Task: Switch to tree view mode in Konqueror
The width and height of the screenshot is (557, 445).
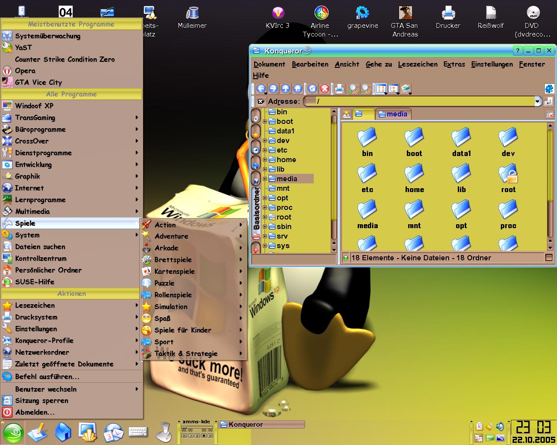Action: (393, 89)
